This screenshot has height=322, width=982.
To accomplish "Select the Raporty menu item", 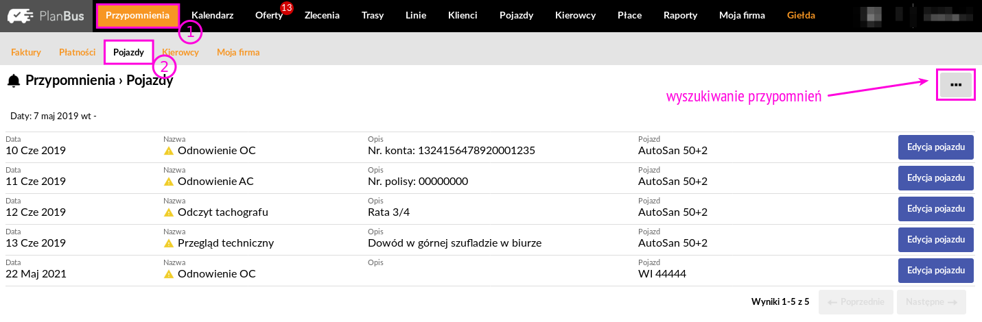I will click(680, 16).
